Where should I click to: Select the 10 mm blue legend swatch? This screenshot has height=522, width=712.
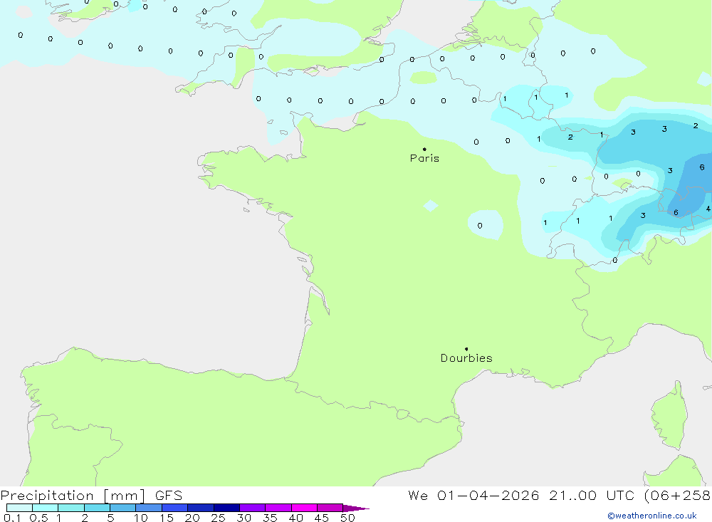click(x=149, y=508)
